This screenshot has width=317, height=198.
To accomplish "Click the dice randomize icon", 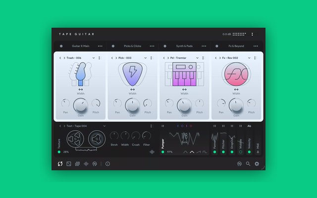I will click(x=69, y=164).
